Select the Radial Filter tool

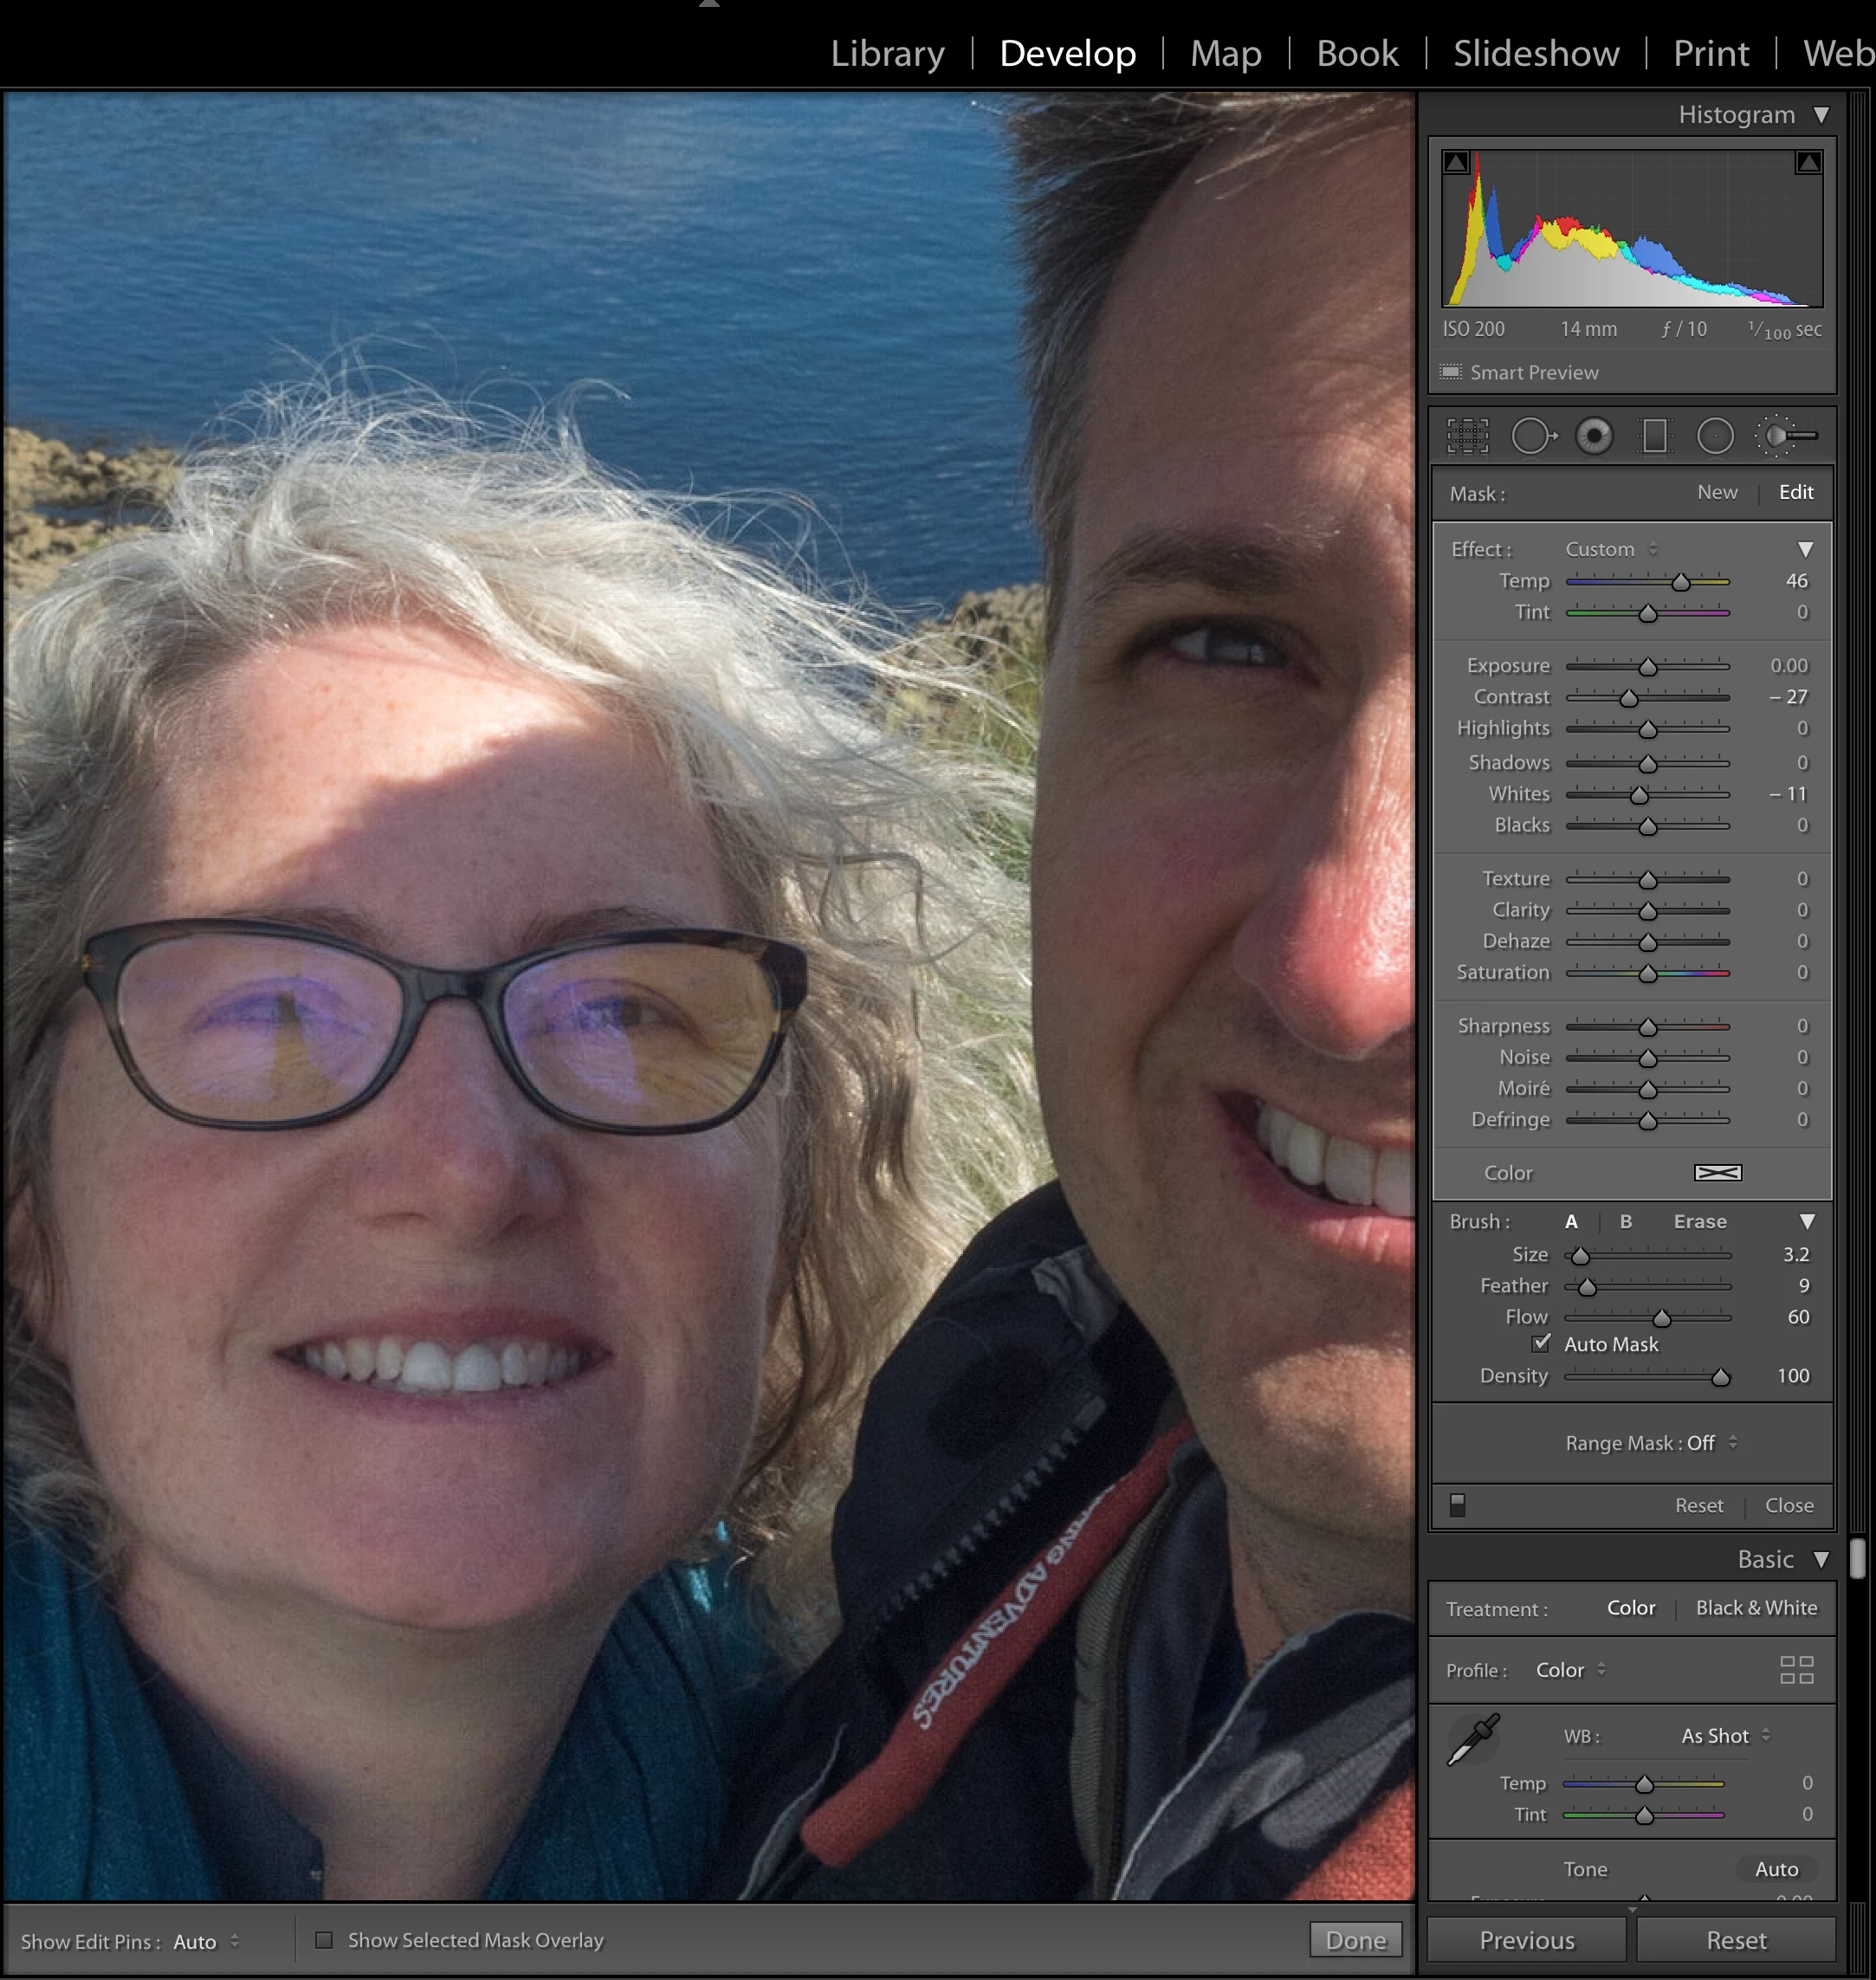(x=1715, y=436)
